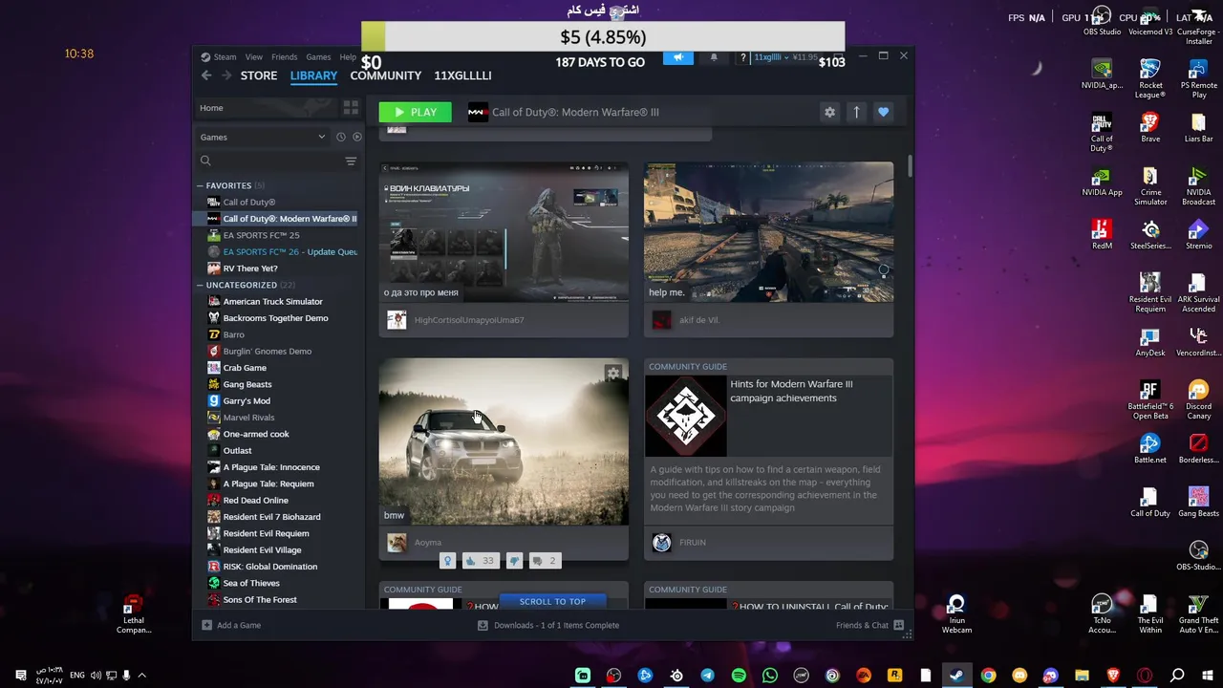
Task: Click the Steam announcements megaphone icon
Action: 678,57
